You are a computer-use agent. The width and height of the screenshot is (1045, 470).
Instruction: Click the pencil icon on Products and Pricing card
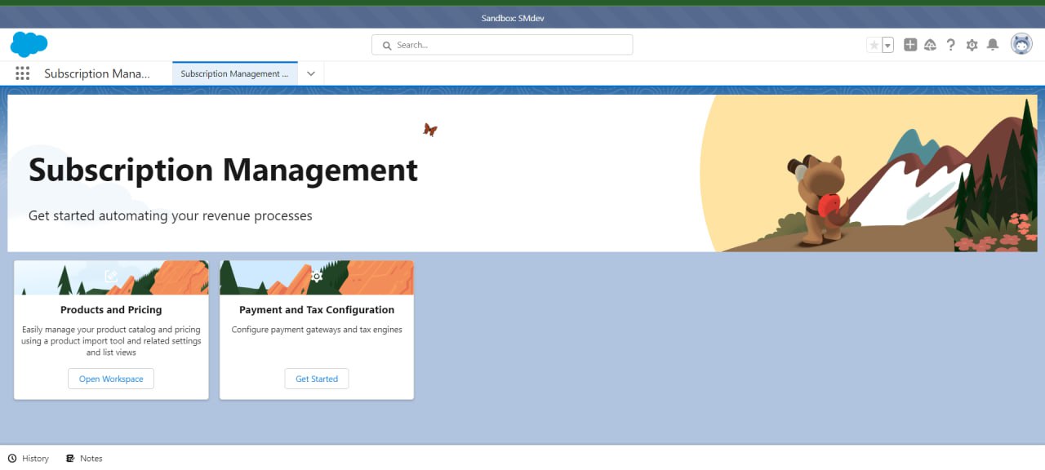111,276
